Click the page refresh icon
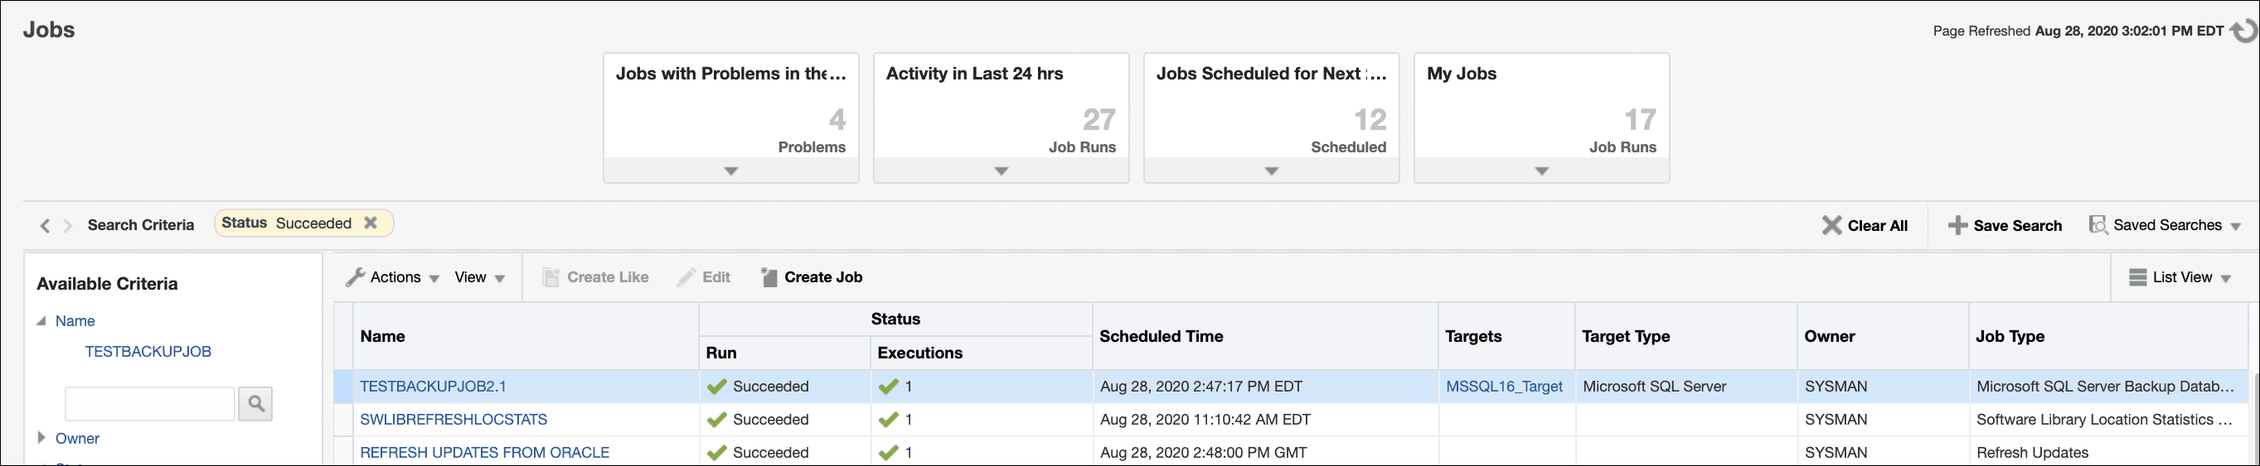 click(2243, 31)
